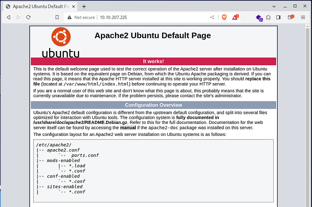Click the 'apache2-doc' package name
The image size is (312, 207).
(163, 127)
